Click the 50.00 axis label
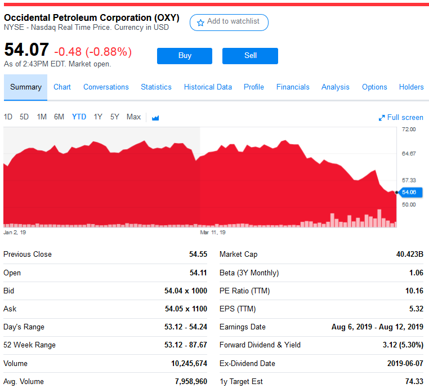Image resolution: width=429 pixels, height=388 pixels. (x=409, y=205)
